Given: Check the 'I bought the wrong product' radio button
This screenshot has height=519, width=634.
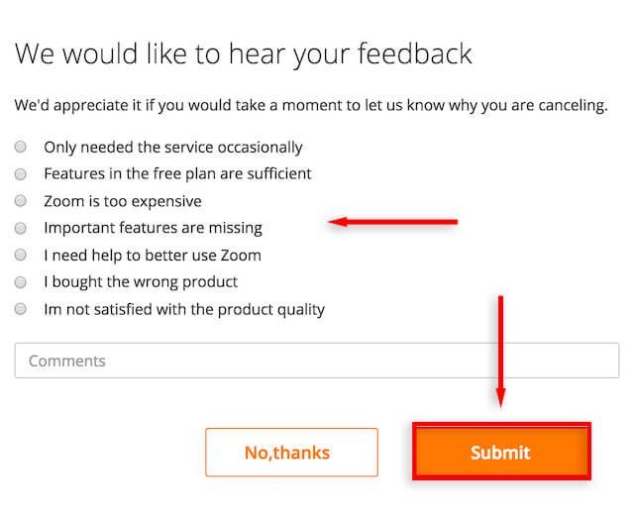Looking at the screenshot, I should [x=21, y=281].
